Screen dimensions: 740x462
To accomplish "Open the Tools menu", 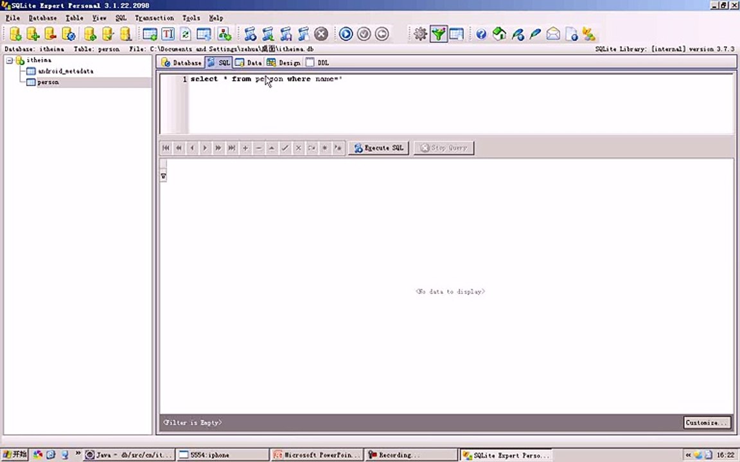I will (x=191, y=18).
